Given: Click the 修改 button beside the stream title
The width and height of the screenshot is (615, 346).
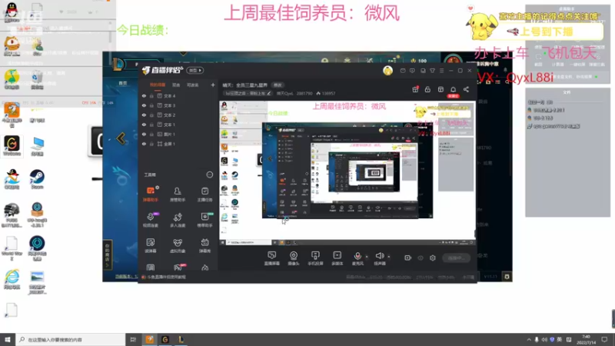Looking at the screenshot, I should (x=278, y=85).
